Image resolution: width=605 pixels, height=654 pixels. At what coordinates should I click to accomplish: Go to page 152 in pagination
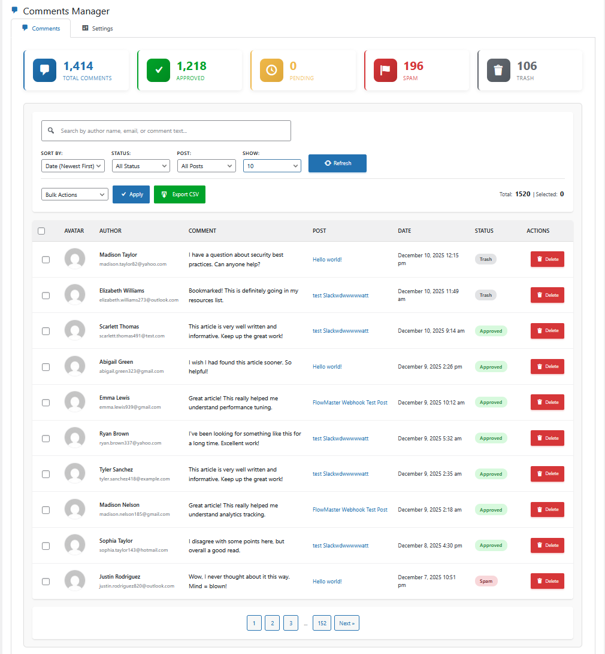coord(322,623)
